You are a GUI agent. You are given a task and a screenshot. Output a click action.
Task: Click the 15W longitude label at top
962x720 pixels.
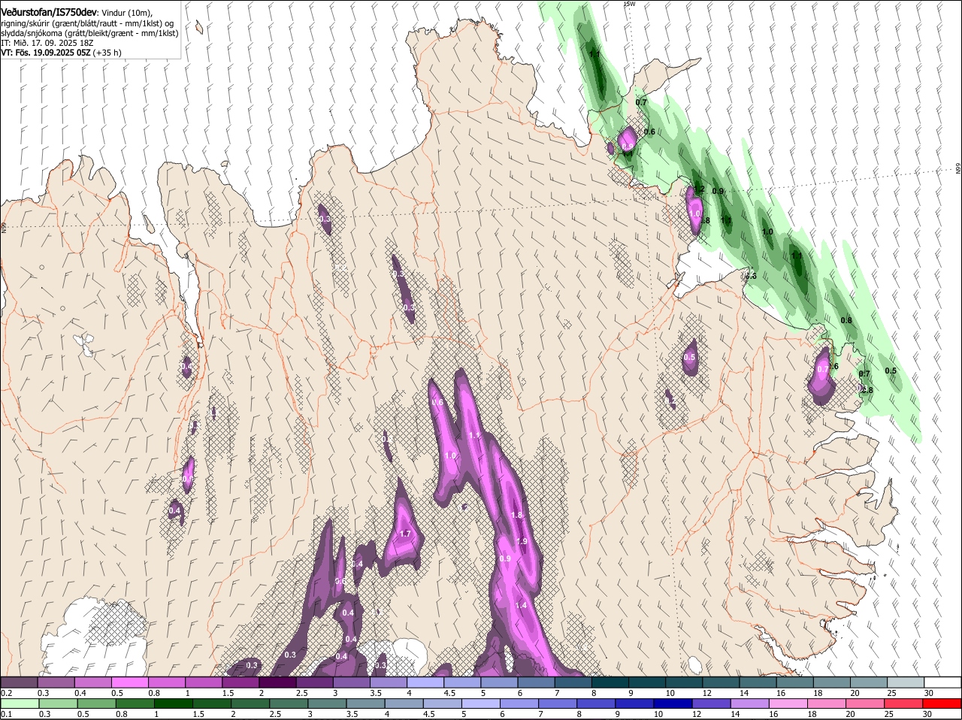tap(629, 4)
